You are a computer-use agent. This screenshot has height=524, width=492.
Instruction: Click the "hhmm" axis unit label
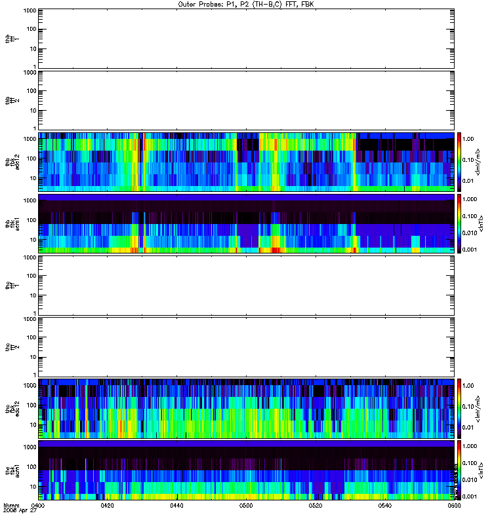tap(11, 506)
